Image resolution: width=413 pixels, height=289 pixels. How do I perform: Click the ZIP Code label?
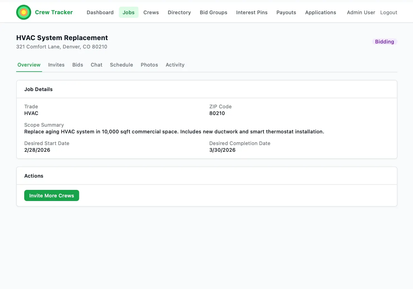click(x=220, y=107)
